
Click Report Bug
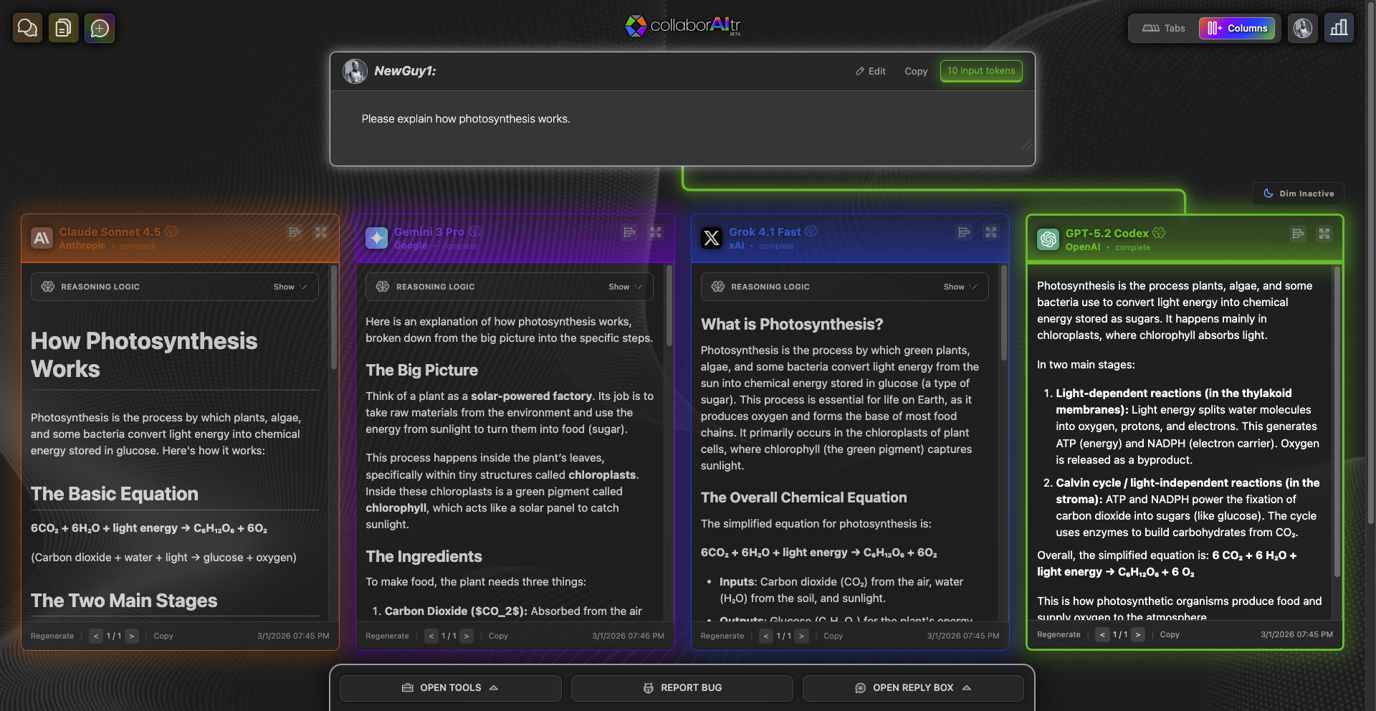[x=681, y=687]
